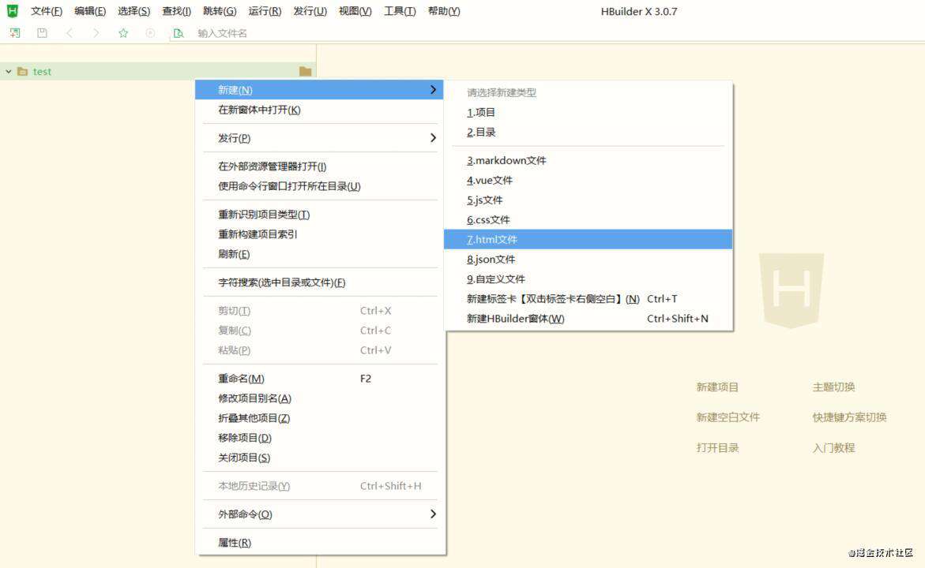Open the 编辑(E) menu
This screenshot has width=925, height=568.
coord(90,11)
